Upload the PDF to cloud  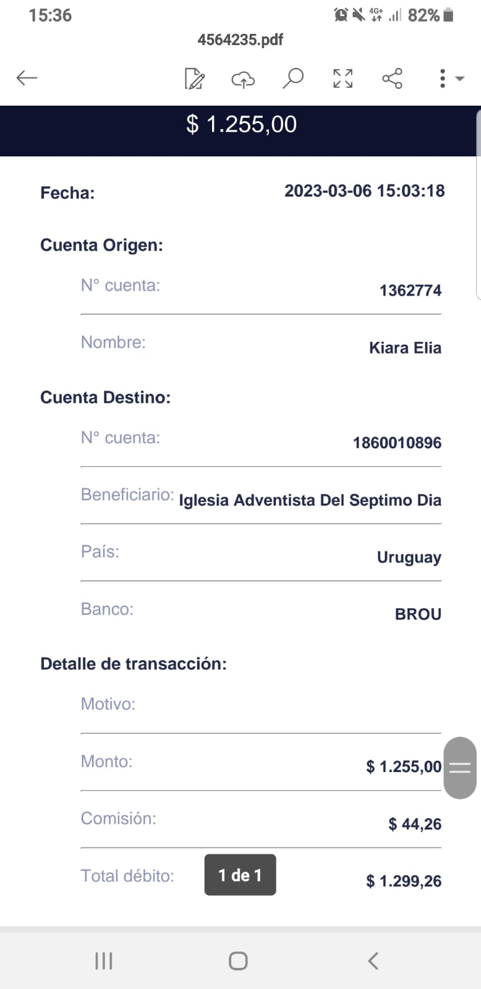click(243, 79)
